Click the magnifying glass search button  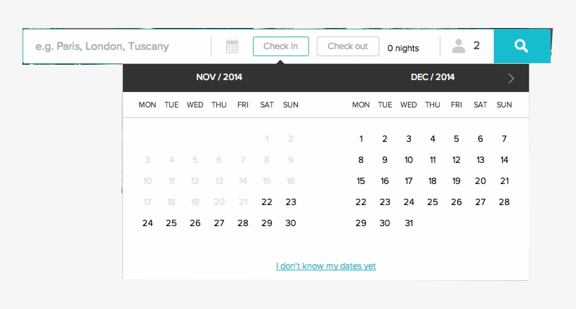coord(521,46)
